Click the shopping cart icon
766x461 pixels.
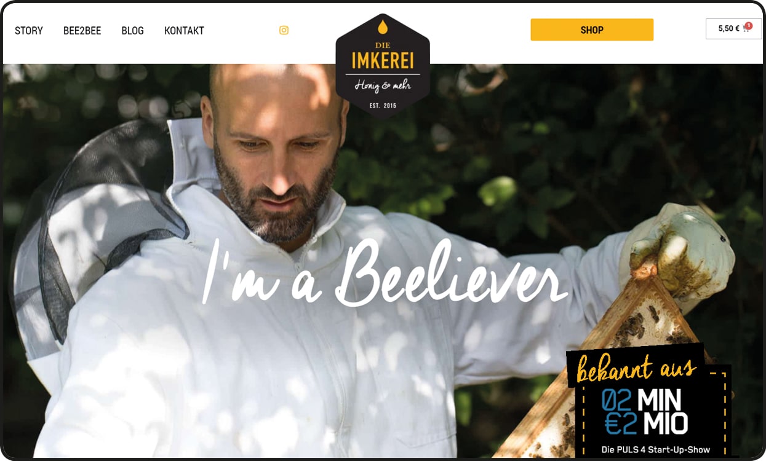[746, 28]
